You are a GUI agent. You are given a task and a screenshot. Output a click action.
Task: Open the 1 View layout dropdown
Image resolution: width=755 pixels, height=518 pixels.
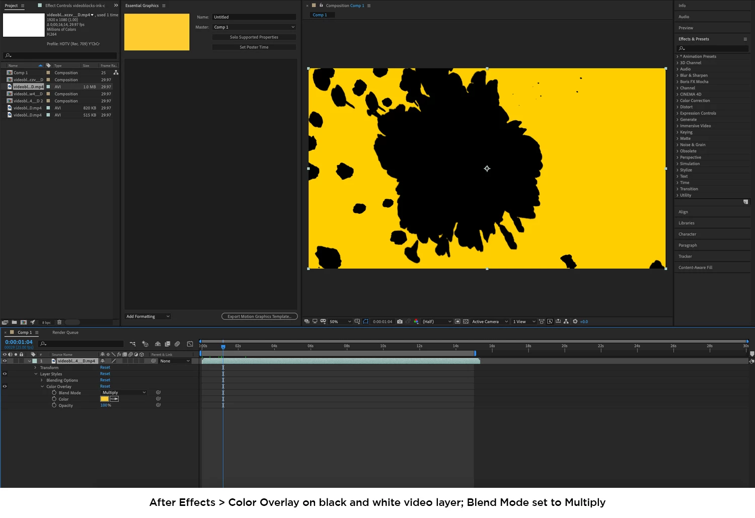(524, 321)
